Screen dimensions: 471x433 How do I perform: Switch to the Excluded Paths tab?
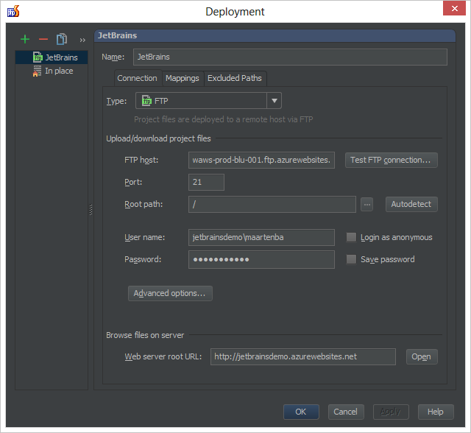pos(235,79)
